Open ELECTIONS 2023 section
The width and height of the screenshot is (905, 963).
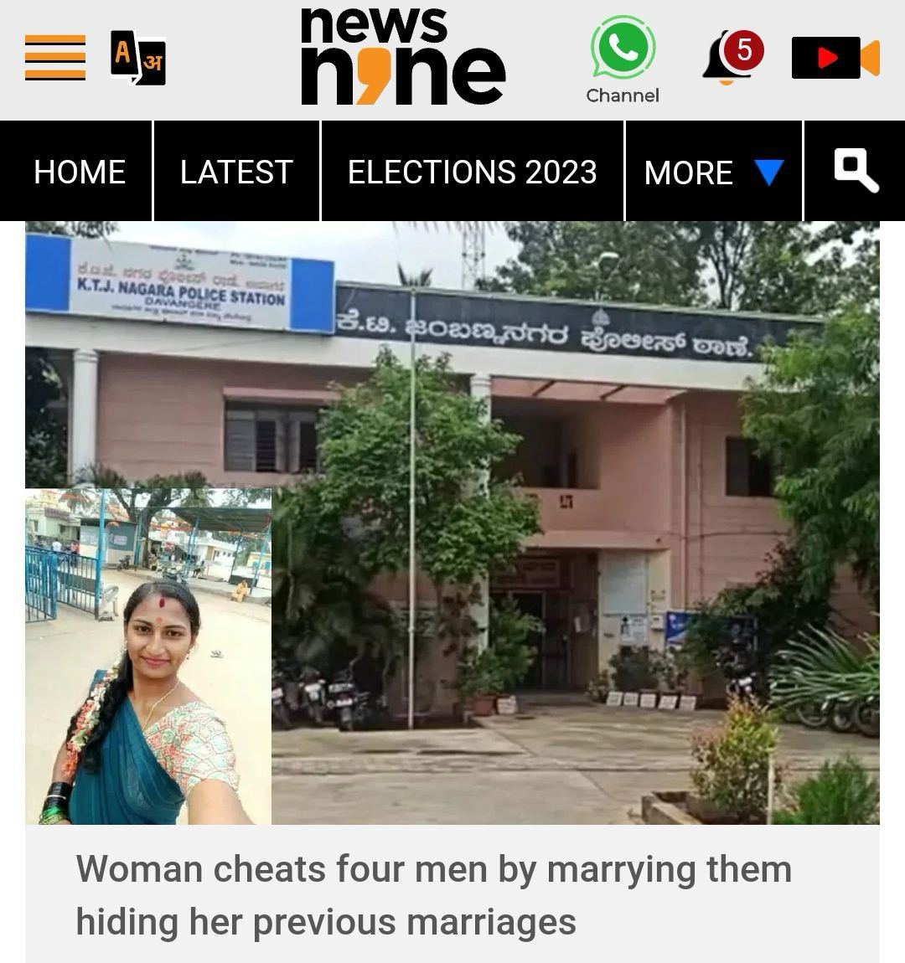click(473, 172)
